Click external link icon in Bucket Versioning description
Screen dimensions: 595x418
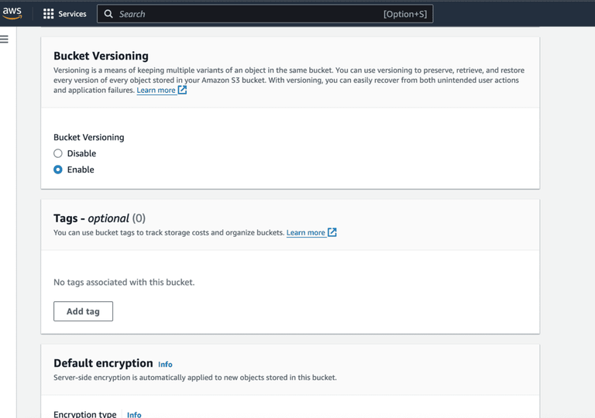click(x=182, y=90)
